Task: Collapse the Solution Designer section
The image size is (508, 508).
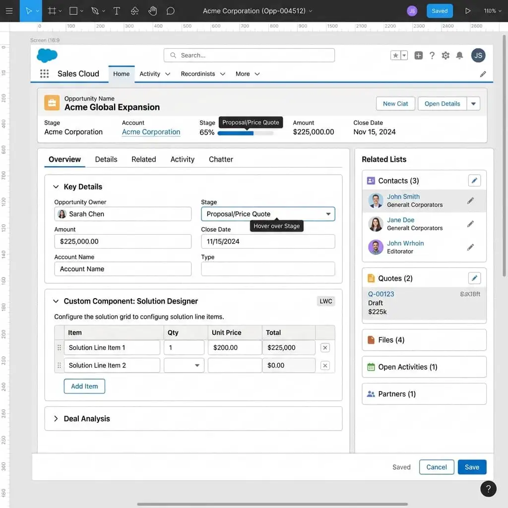Action: tap(56, 301)
